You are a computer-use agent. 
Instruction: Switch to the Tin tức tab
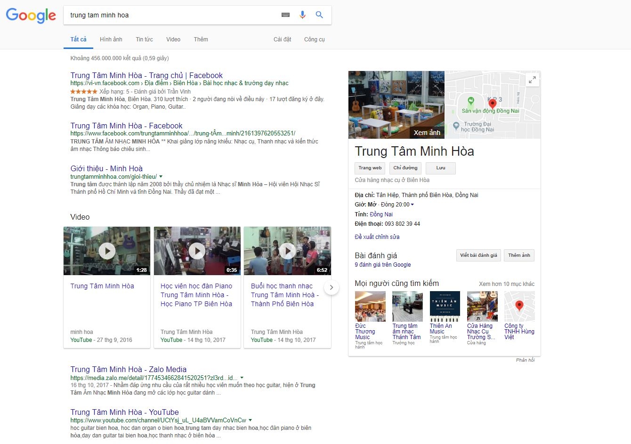[x=144, y=40]
